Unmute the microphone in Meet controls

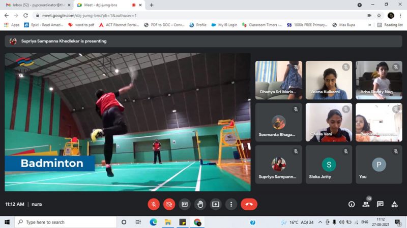click(153, 204)
